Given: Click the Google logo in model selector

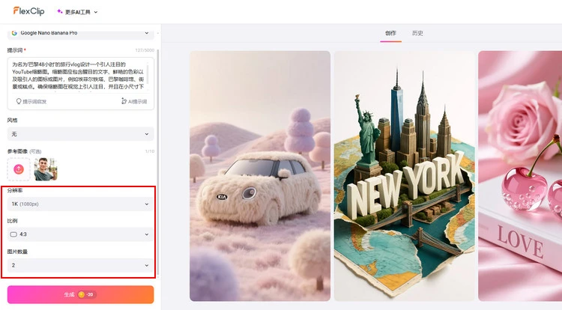Looking at the screenshot, I should pos(14,33).
